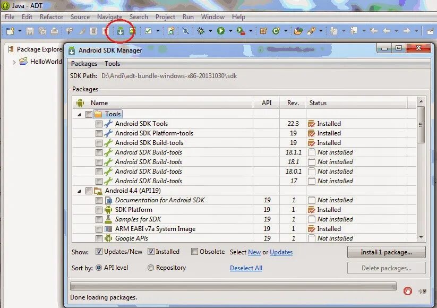Click the Install 1 package button

coord(386,252)
